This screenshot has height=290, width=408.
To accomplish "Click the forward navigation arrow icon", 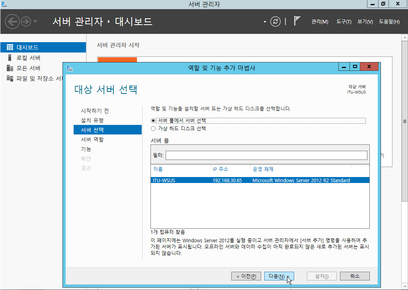I will tap(25, 21).
